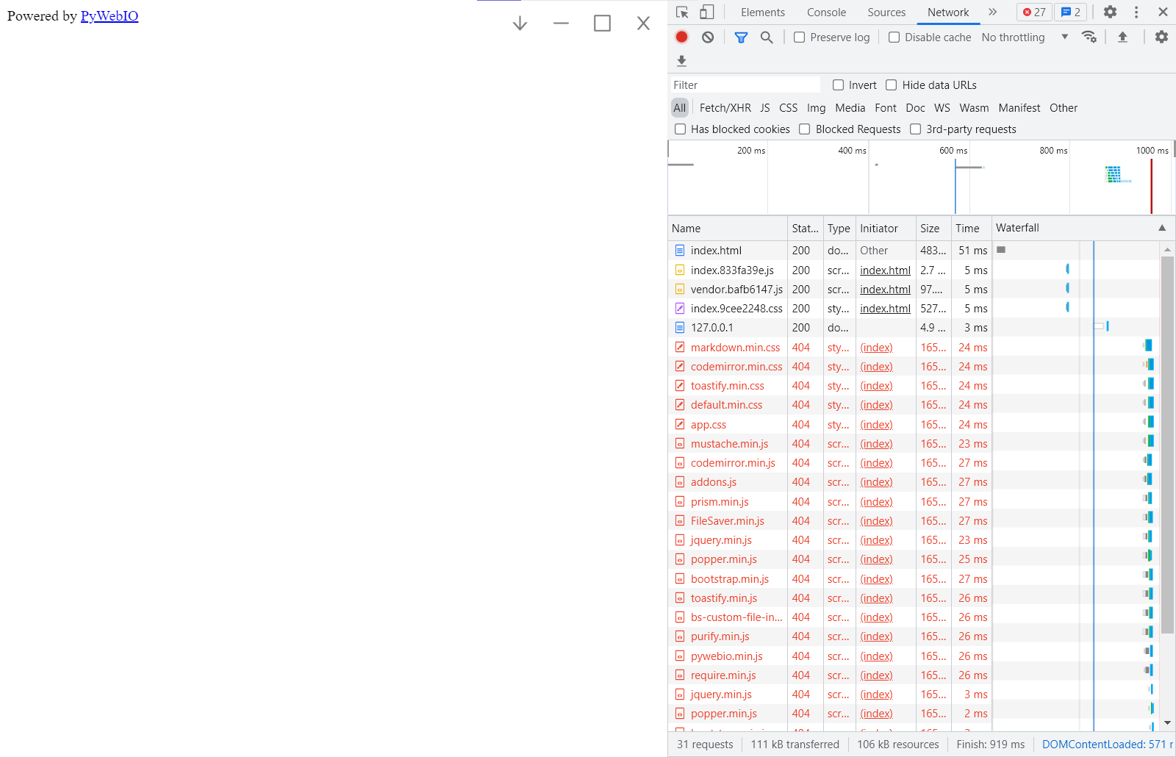Clear the network request log
Image resolution: width=1176 pixels, height=757 pixels.
click(x=707, y=37)
